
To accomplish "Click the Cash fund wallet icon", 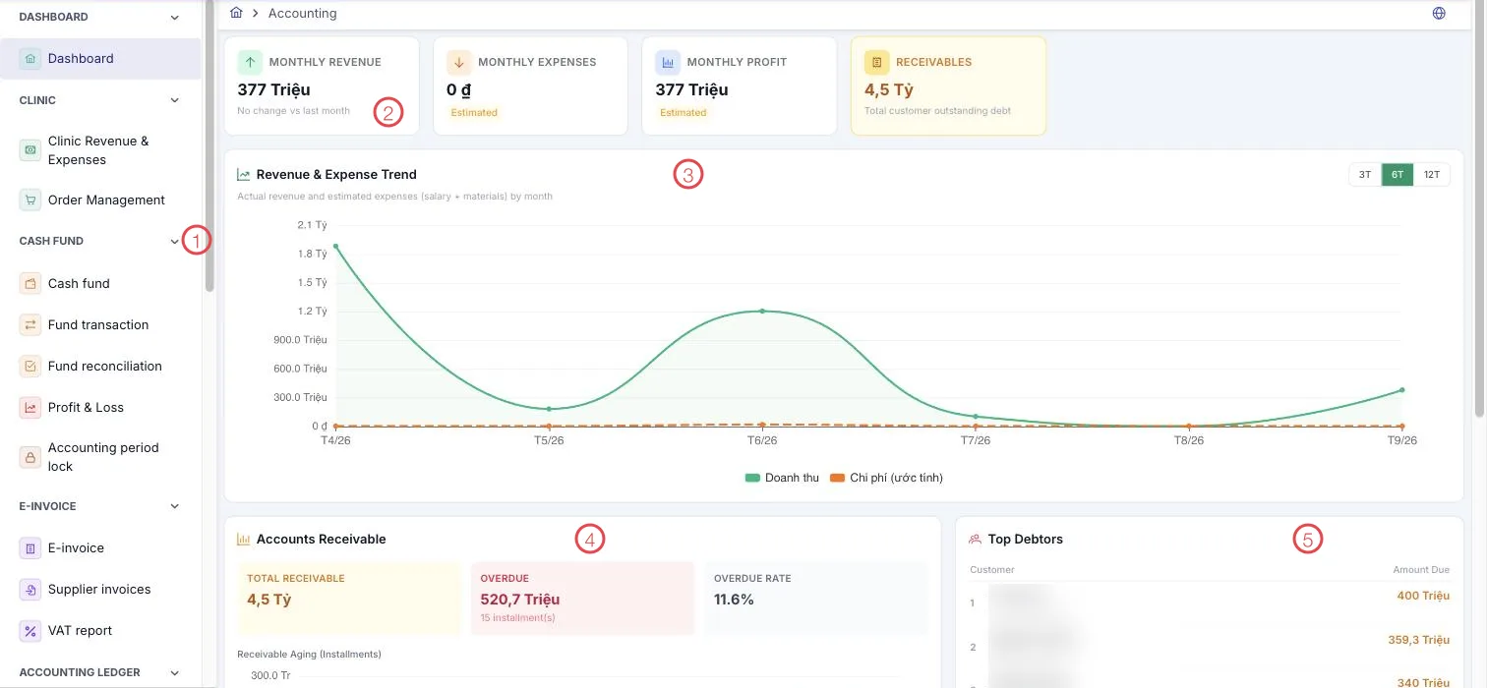I will click(x=30, y=284).
